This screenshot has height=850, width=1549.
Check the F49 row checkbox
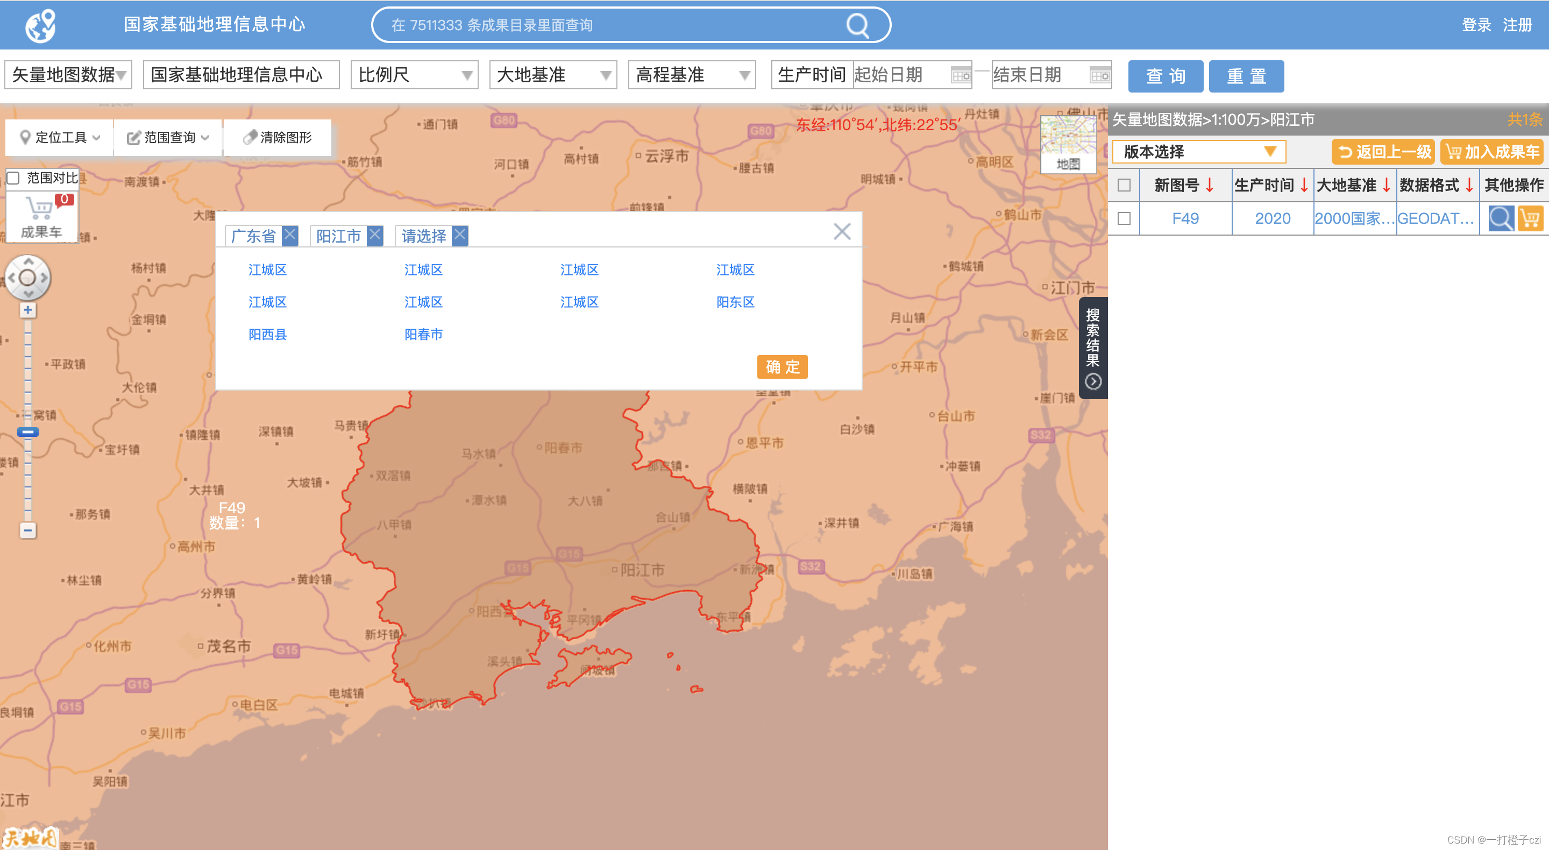coord(1123,218)
